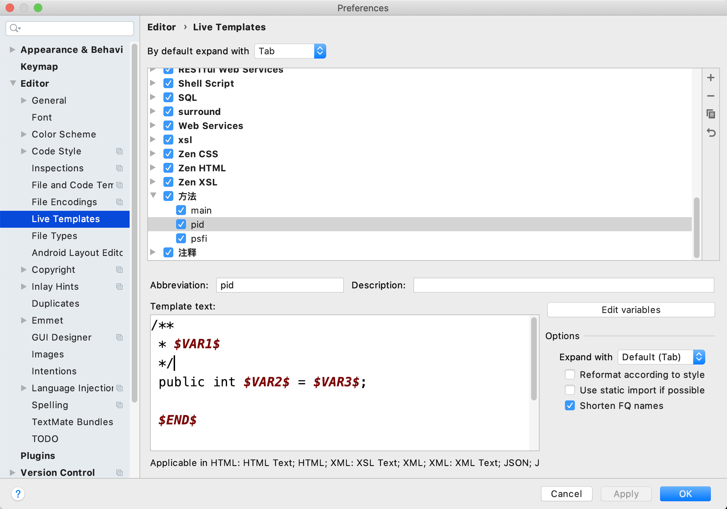Duplicate the selected template icon
The image size is (727, 509).
coord(711,114)
